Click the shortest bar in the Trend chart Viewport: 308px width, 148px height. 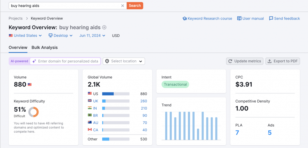(198, 134)
